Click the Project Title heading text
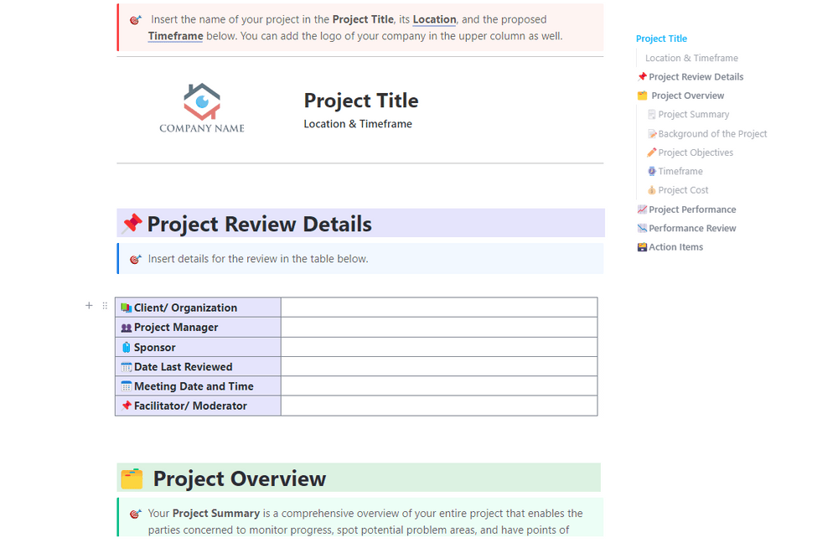Image resolution: width=838 pixels, height=548 pixels. [361, 101]
